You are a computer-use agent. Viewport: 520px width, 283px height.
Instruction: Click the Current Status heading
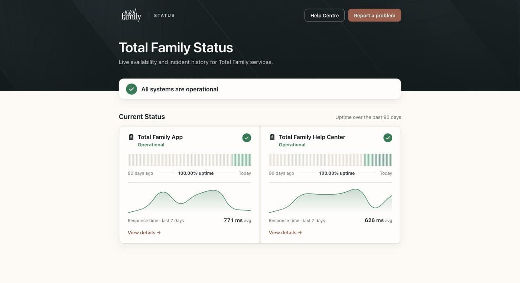(x=142, y=117)
